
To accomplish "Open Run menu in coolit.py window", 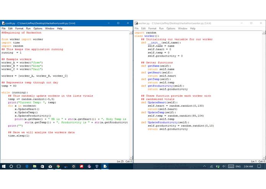I will [x=28, y=28].
